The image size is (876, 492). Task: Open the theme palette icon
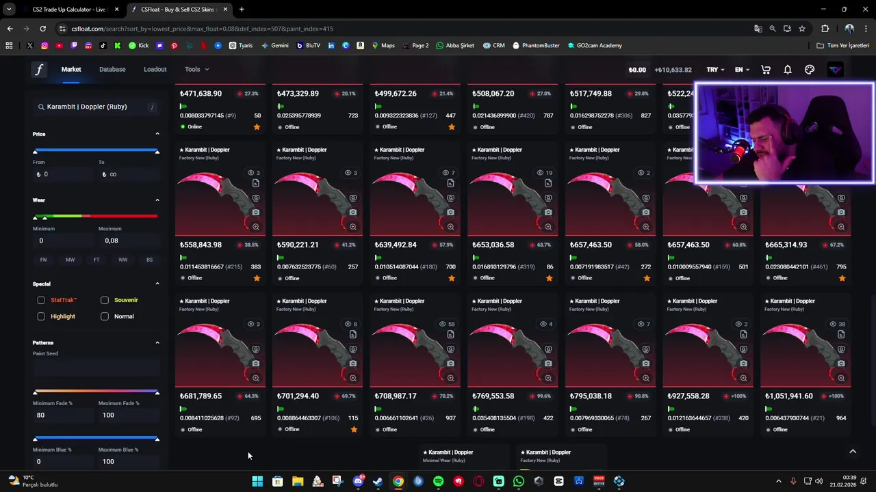point(810,70)
